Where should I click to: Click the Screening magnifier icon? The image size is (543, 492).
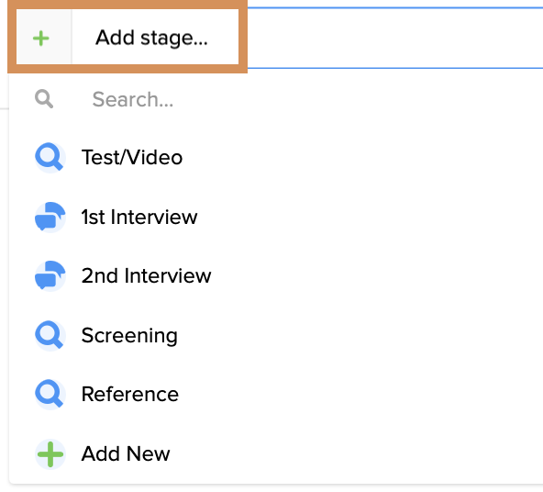(50, 335)
